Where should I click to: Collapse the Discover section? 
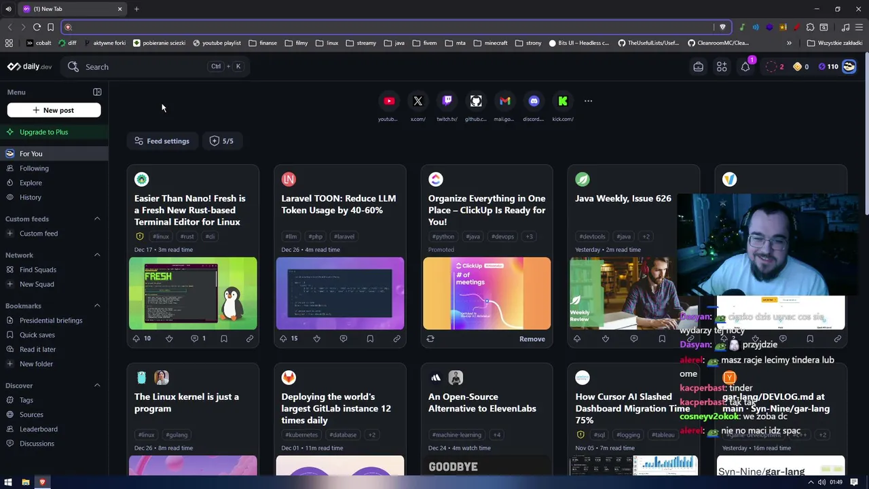pos(97,385)
